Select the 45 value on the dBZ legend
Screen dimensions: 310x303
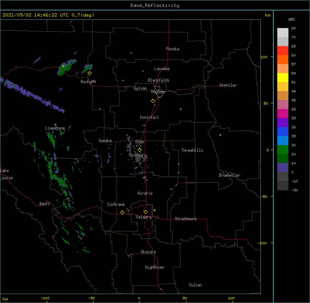pos(293,100)
